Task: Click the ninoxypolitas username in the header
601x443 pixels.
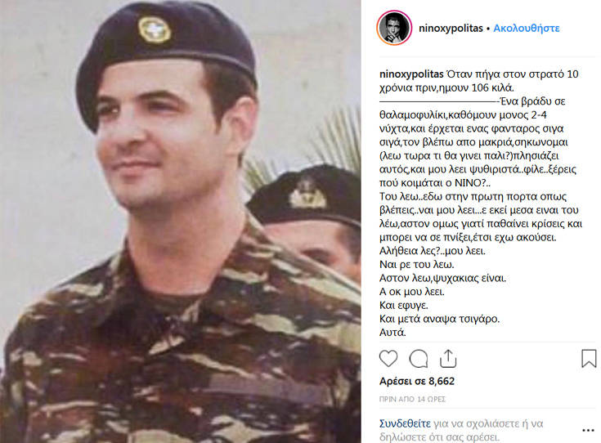Action: 451,29
